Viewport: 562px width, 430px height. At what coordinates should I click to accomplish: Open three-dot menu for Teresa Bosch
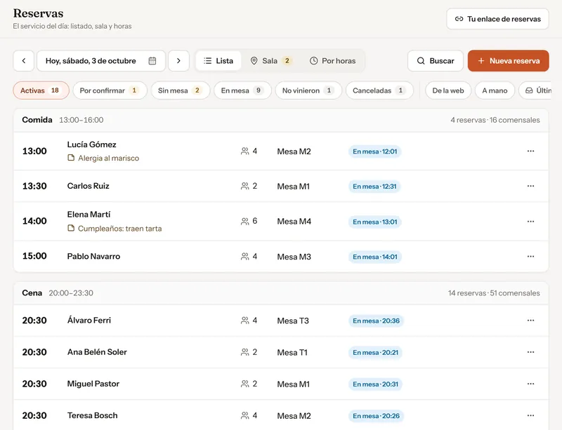click(x=530, y=415)
